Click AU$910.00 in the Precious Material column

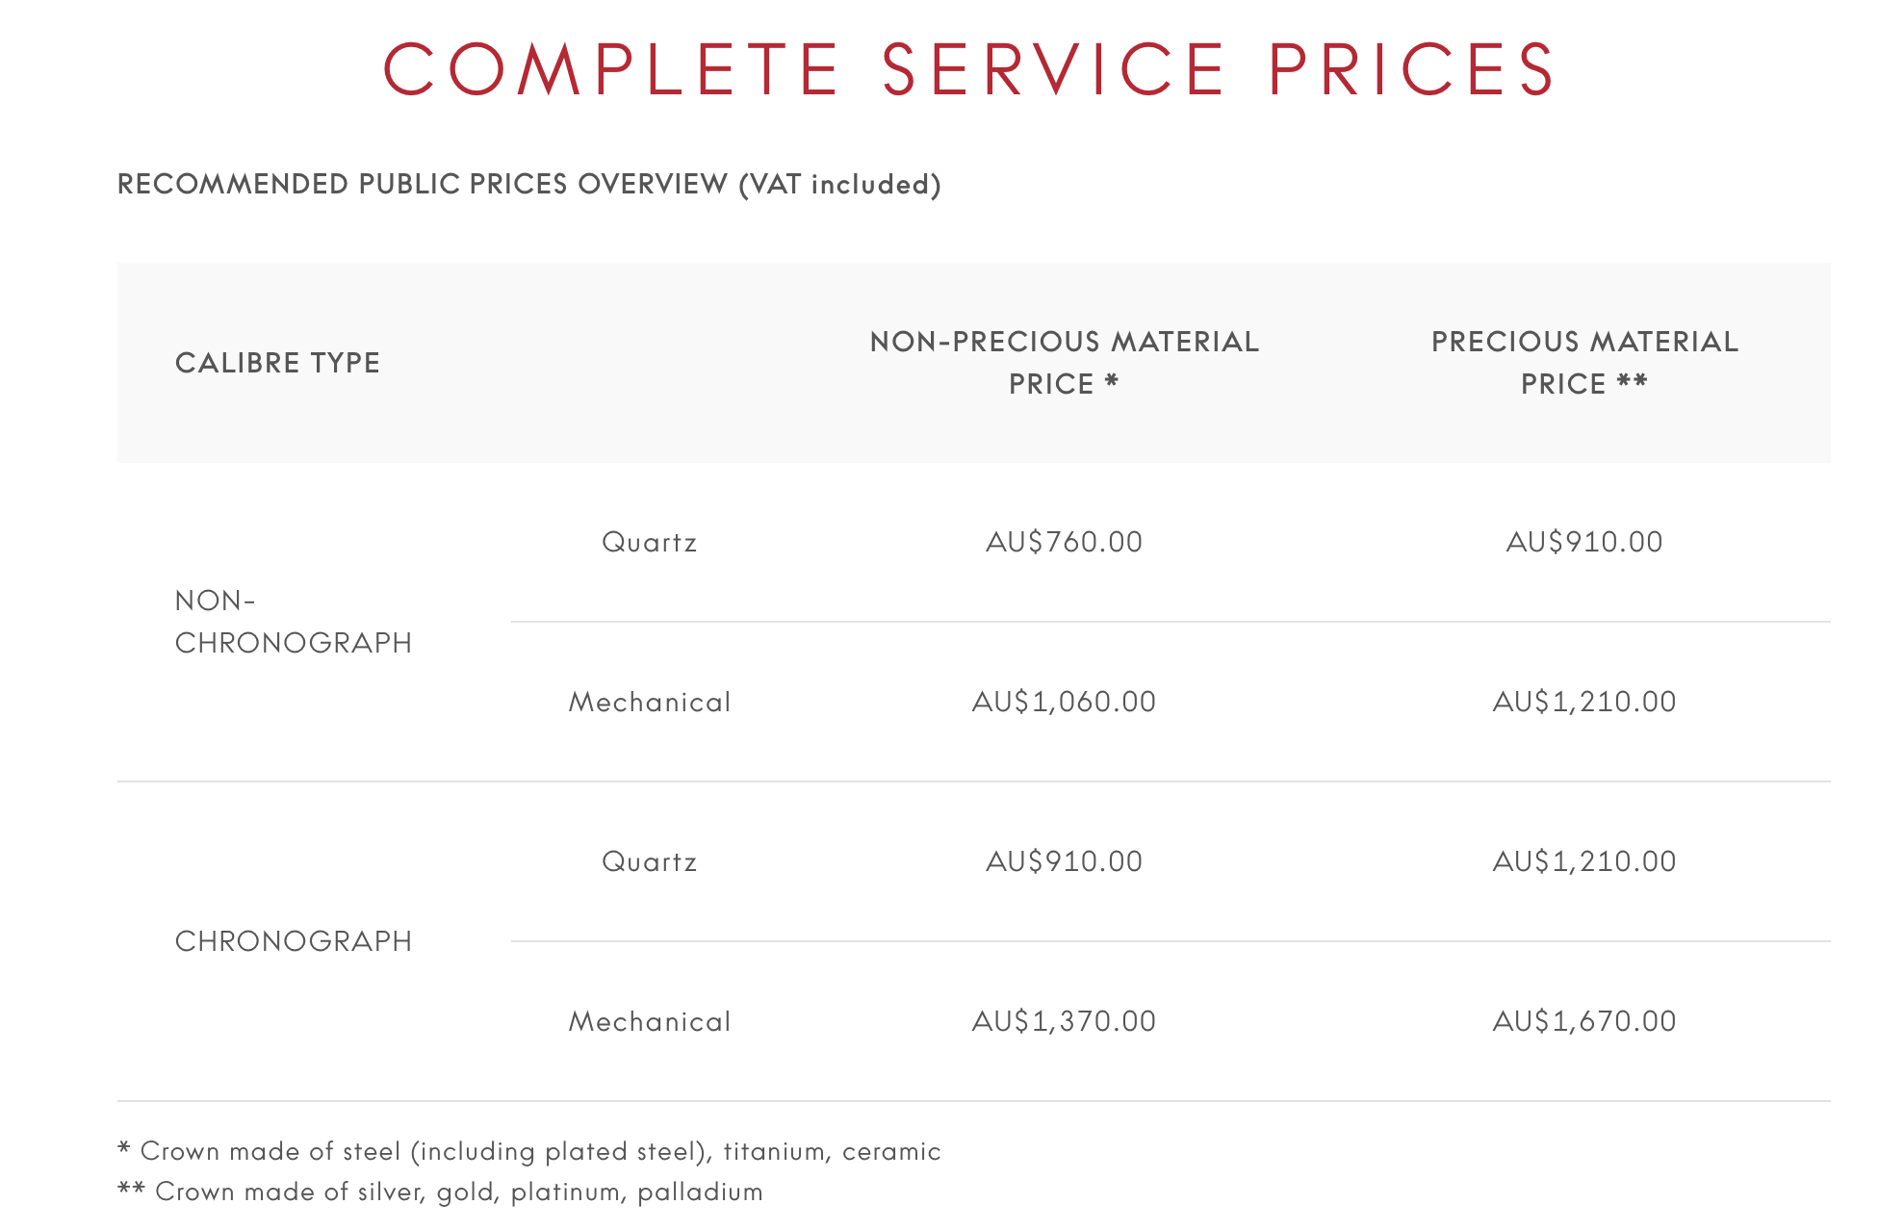tap(1584, 543)
